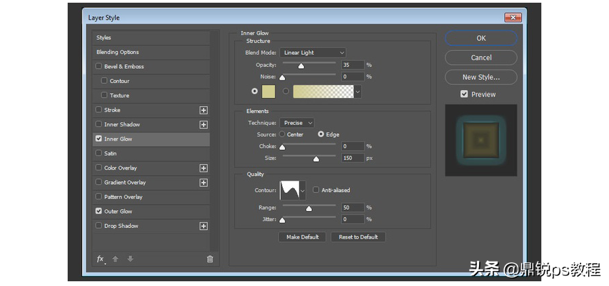Open the Blend Mode dropdown
609x286 pixels.
pos(313,52)
